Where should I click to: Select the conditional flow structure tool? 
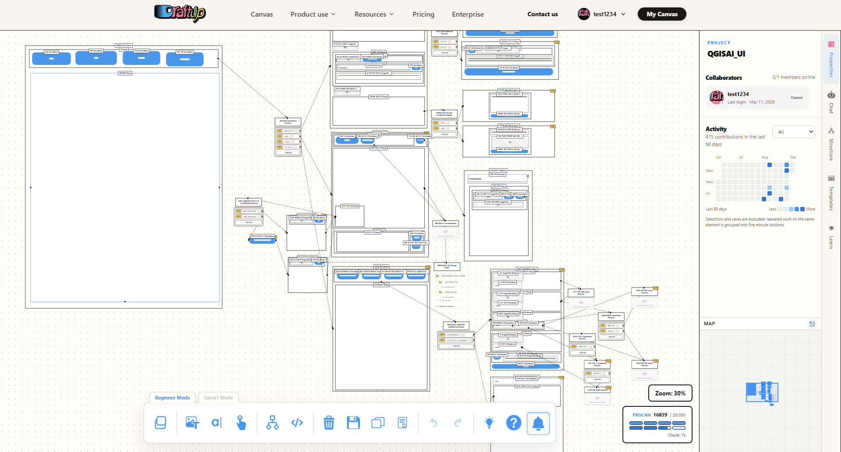272,423
